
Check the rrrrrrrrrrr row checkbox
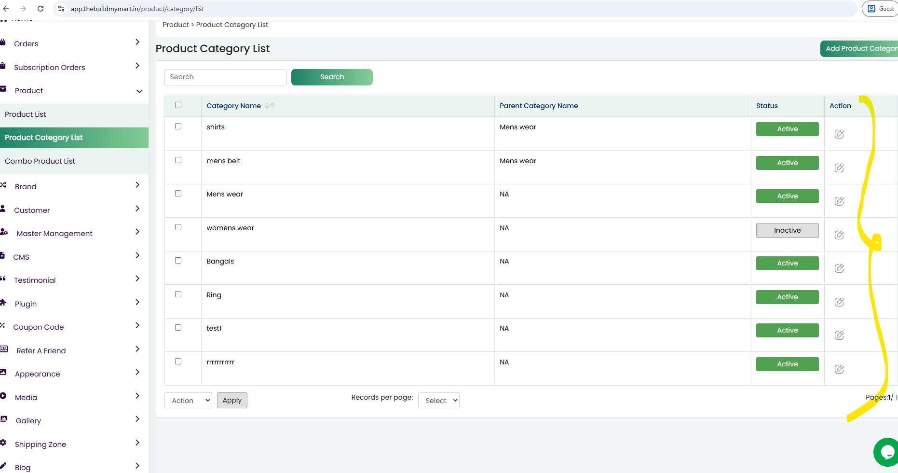pyautogui.click(x=178, y=362)
